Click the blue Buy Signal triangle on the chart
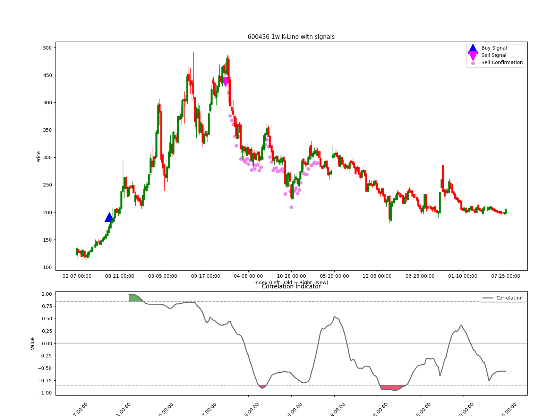The image size is (555, 416). [109, 218]
